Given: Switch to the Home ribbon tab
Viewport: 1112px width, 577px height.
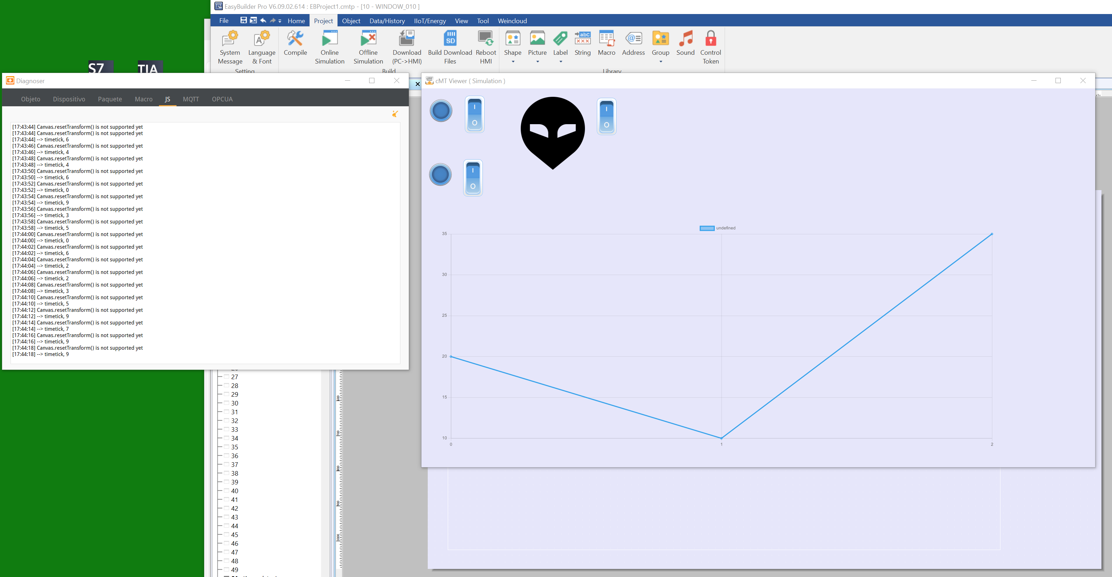Looking at the screenshot, I should point(296,21).
